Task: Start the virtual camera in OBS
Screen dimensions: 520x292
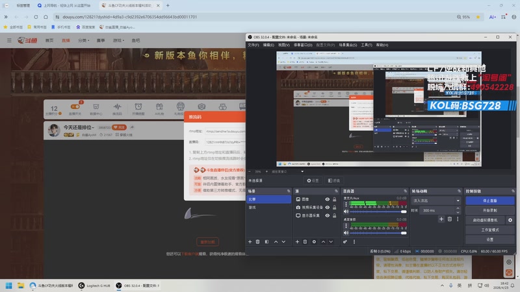Action: click(x=485, y=220)
